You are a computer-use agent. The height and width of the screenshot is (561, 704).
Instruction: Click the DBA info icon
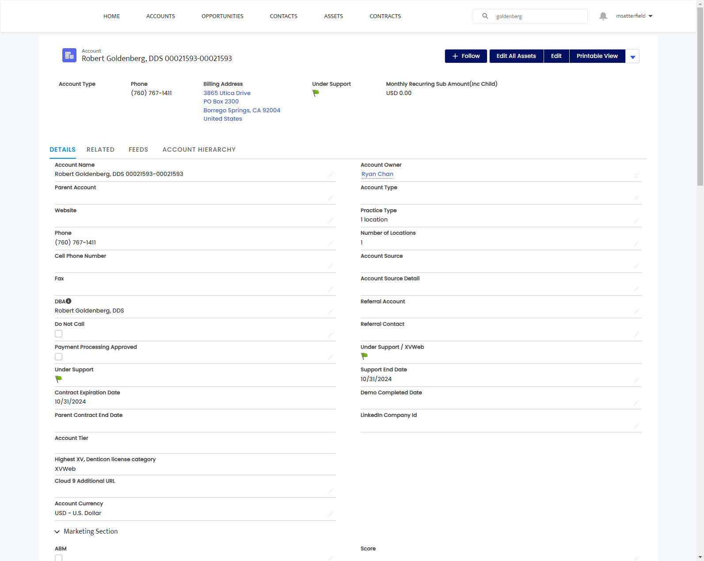coord(68,301)
